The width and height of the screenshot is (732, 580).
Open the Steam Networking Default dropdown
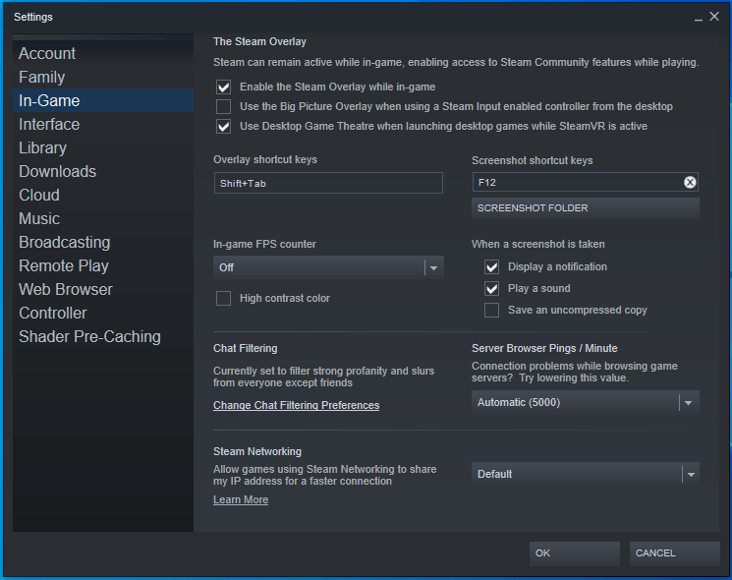(x=585, y=474)
